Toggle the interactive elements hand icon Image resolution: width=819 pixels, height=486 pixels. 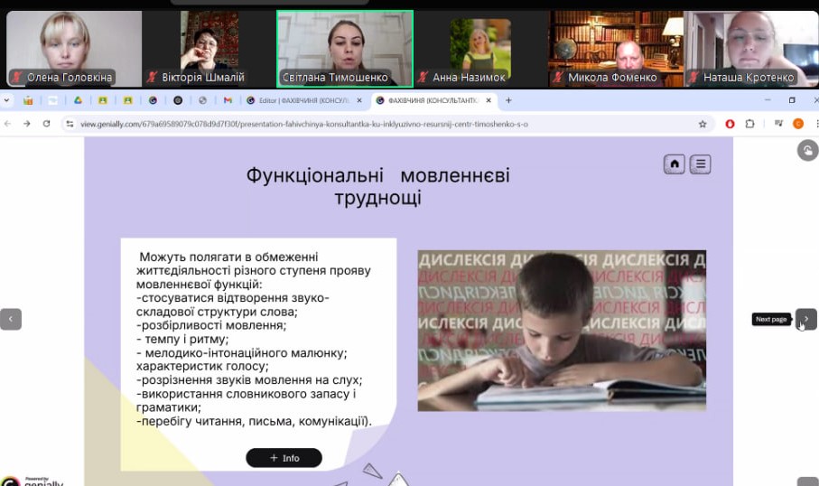point(807,151)
